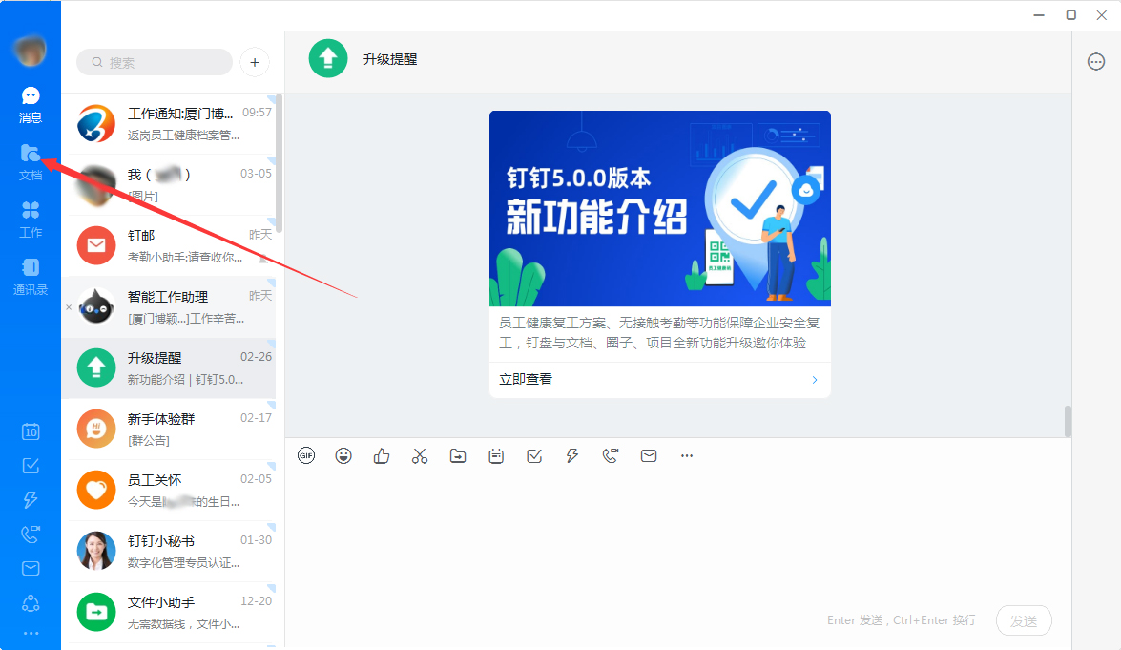
Task: Open the to-do task checkbox icon
Action: [x=31, y=466]
